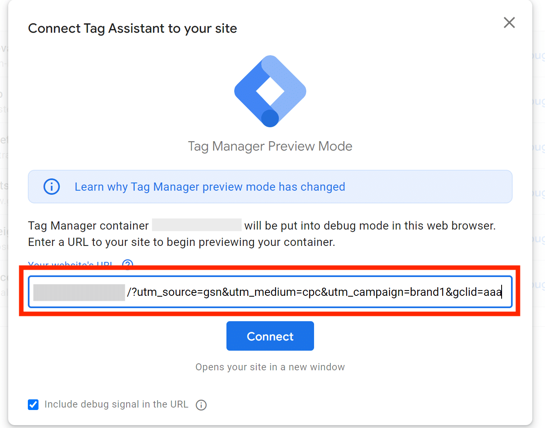Image resolution: width=545 pixels, height=428 pixels.
Task: Click the 'Include debug signal in the URL' label
Action: tap(116, 404)
